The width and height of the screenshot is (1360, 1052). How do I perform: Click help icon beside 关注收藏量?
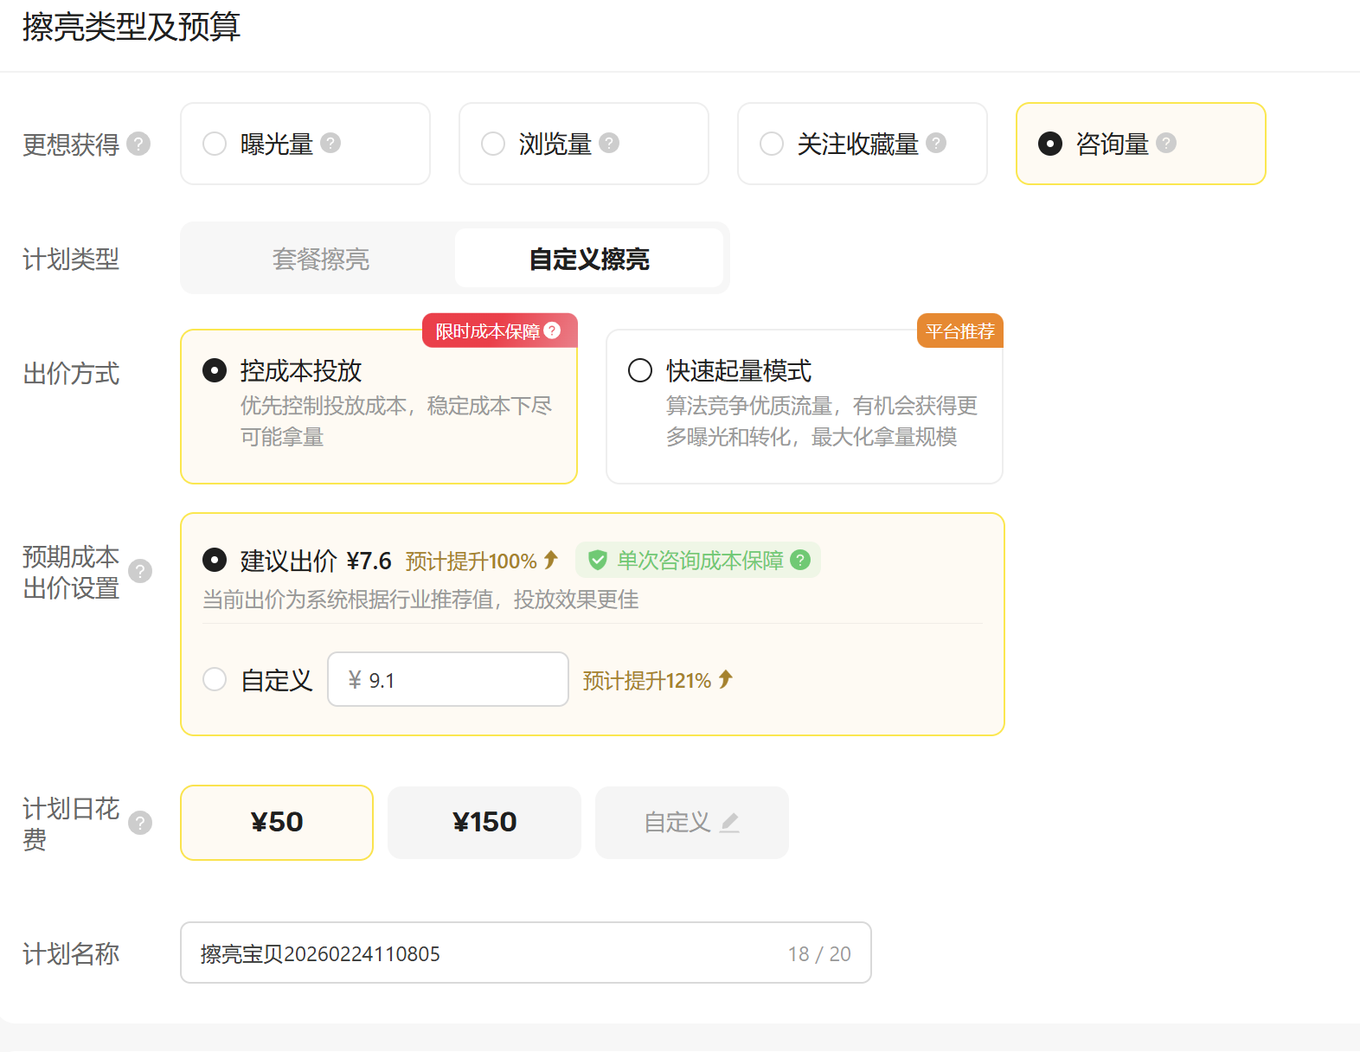pyautogui.click(x=936, y=143)
